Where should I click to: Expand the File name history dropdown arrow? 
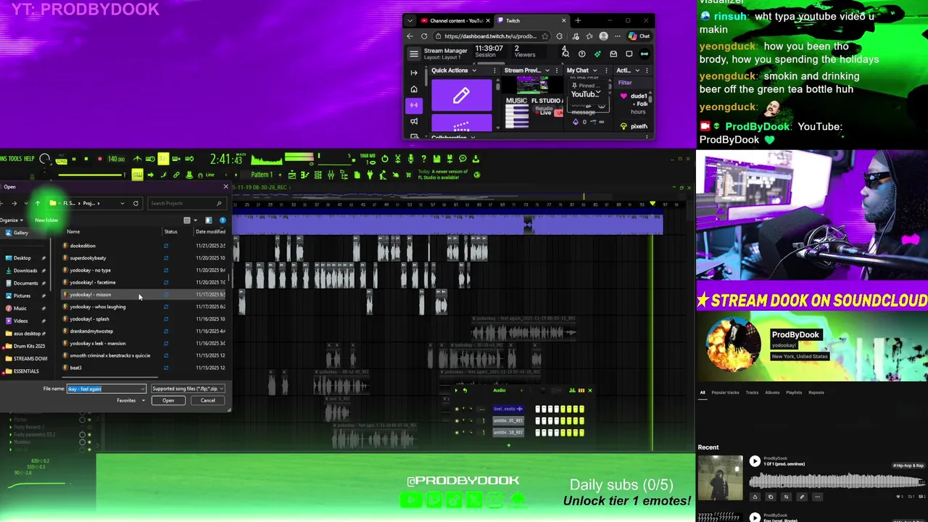tap(143, 389)
